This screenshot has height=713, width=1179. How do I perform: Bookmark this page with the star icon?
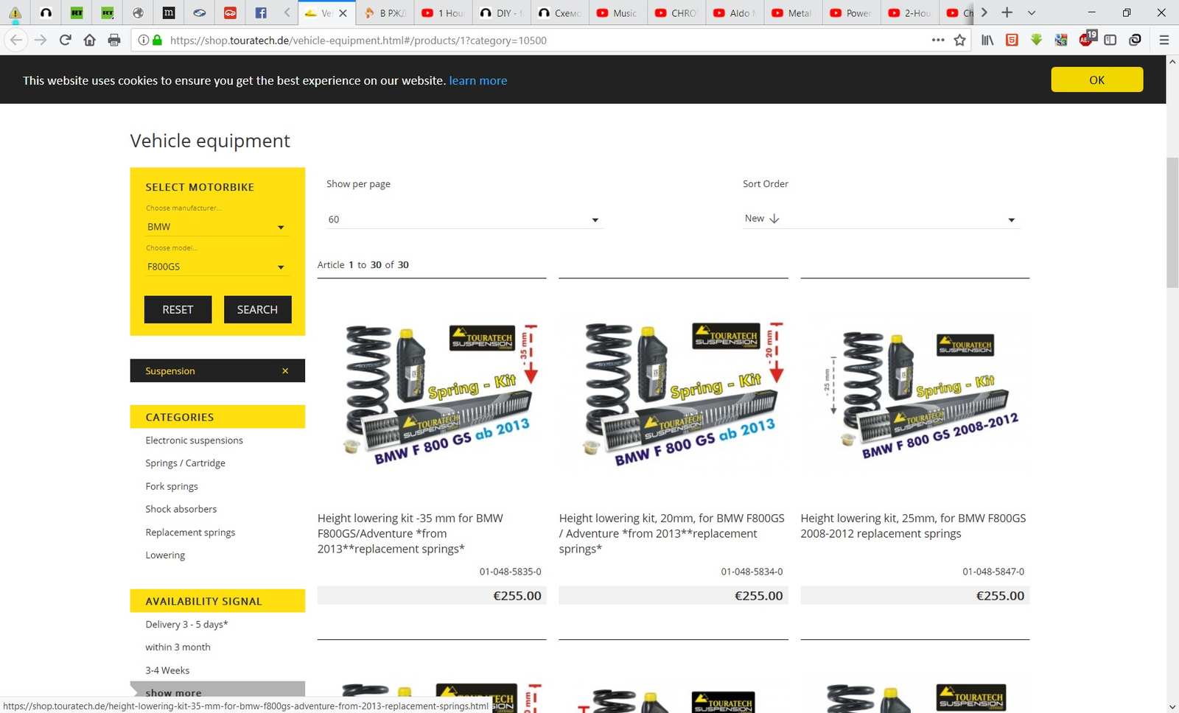pos(959,41)
